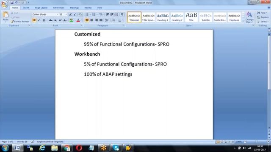Open Change Styles options
The image size is (271, 152).
249,17
